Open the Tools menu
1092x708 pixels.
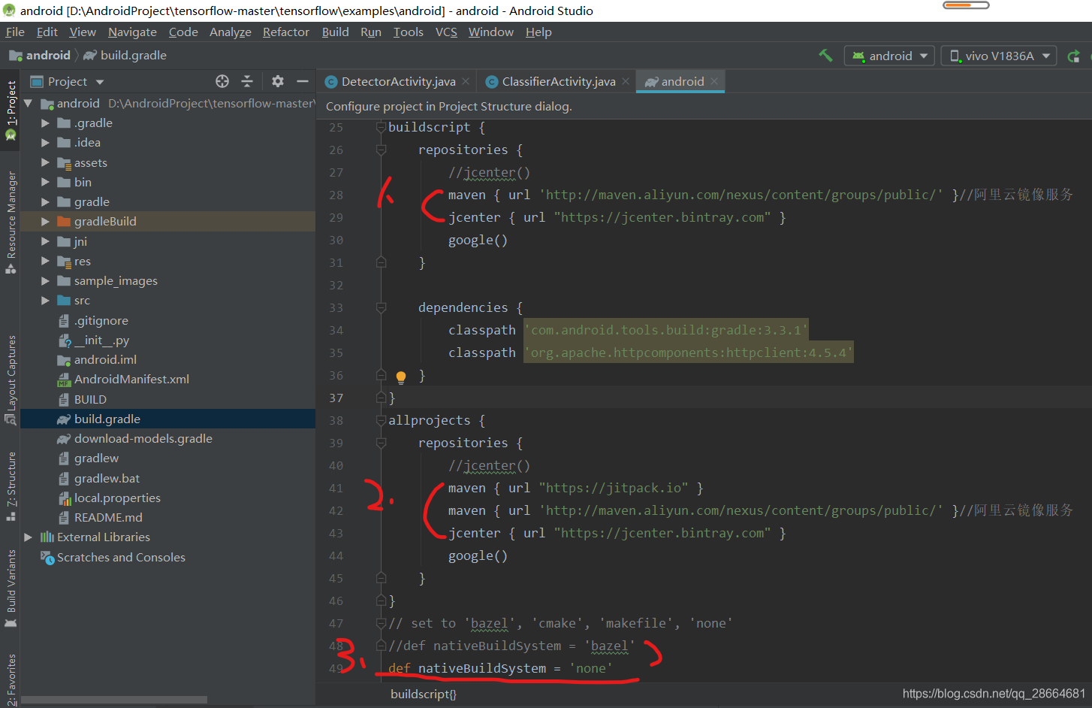tap(408, 32)
